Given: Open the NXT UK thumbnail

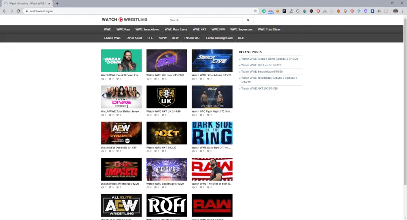Looking at the screenshot, I should 167,97.
